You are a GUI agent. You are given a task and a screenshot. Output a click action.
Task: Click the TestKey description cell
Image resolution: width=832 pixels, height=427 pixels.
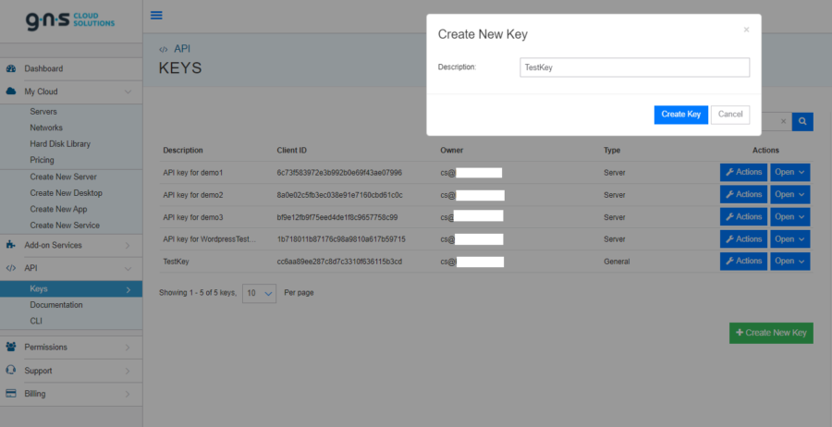click(177, 262)
